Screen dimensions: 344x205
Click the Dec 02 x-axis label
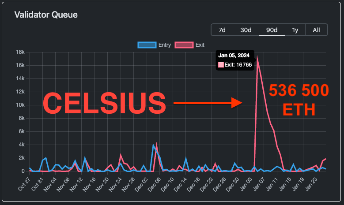(141, 184)
